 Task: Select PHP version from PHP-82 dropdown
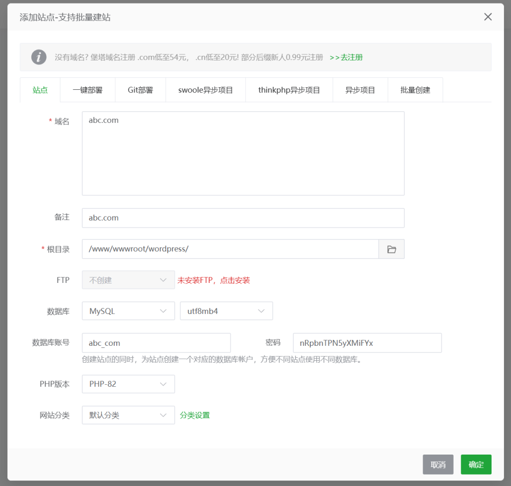(128, 384)
